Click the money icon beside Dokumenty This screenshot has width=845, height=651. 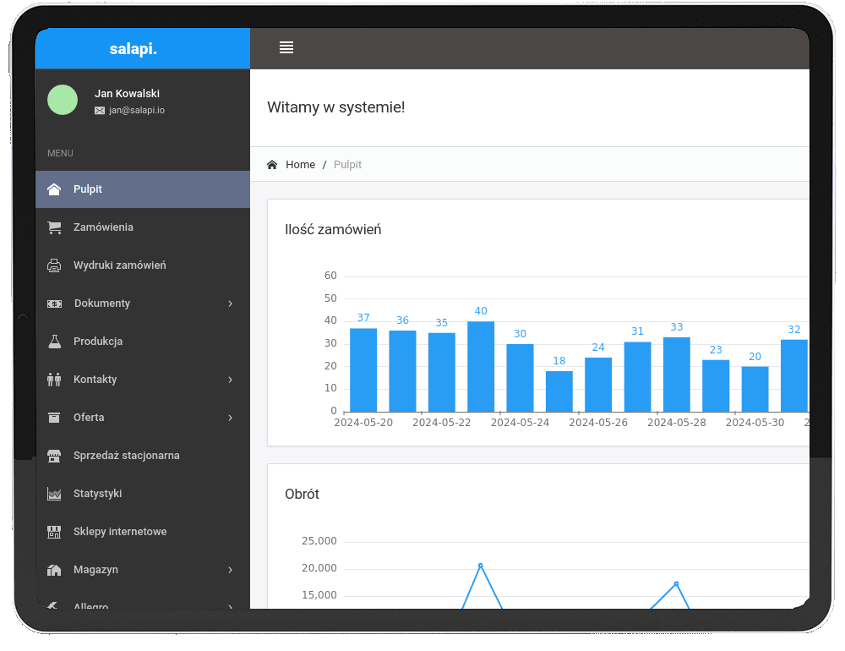(54, 304)
